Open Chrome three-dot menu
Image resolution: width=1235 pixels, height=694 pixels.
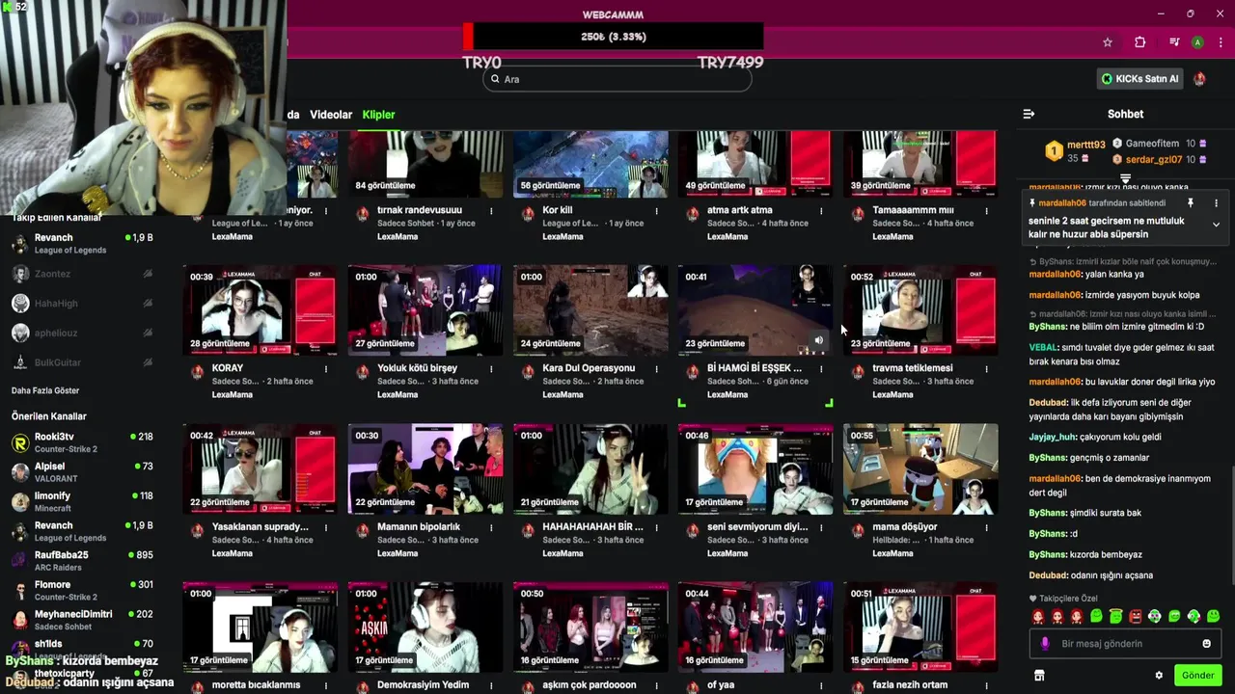1221,42
